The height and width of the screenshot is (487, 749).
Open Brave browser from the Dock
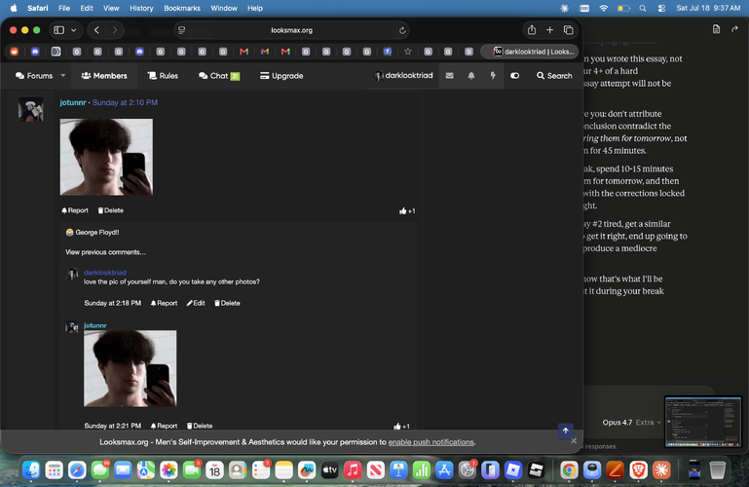pyautogui.click(x=638, y=470)
